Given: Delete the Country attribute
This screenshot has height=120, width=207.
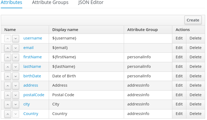Looking at the screenshot, I should [x=196, y=114].
